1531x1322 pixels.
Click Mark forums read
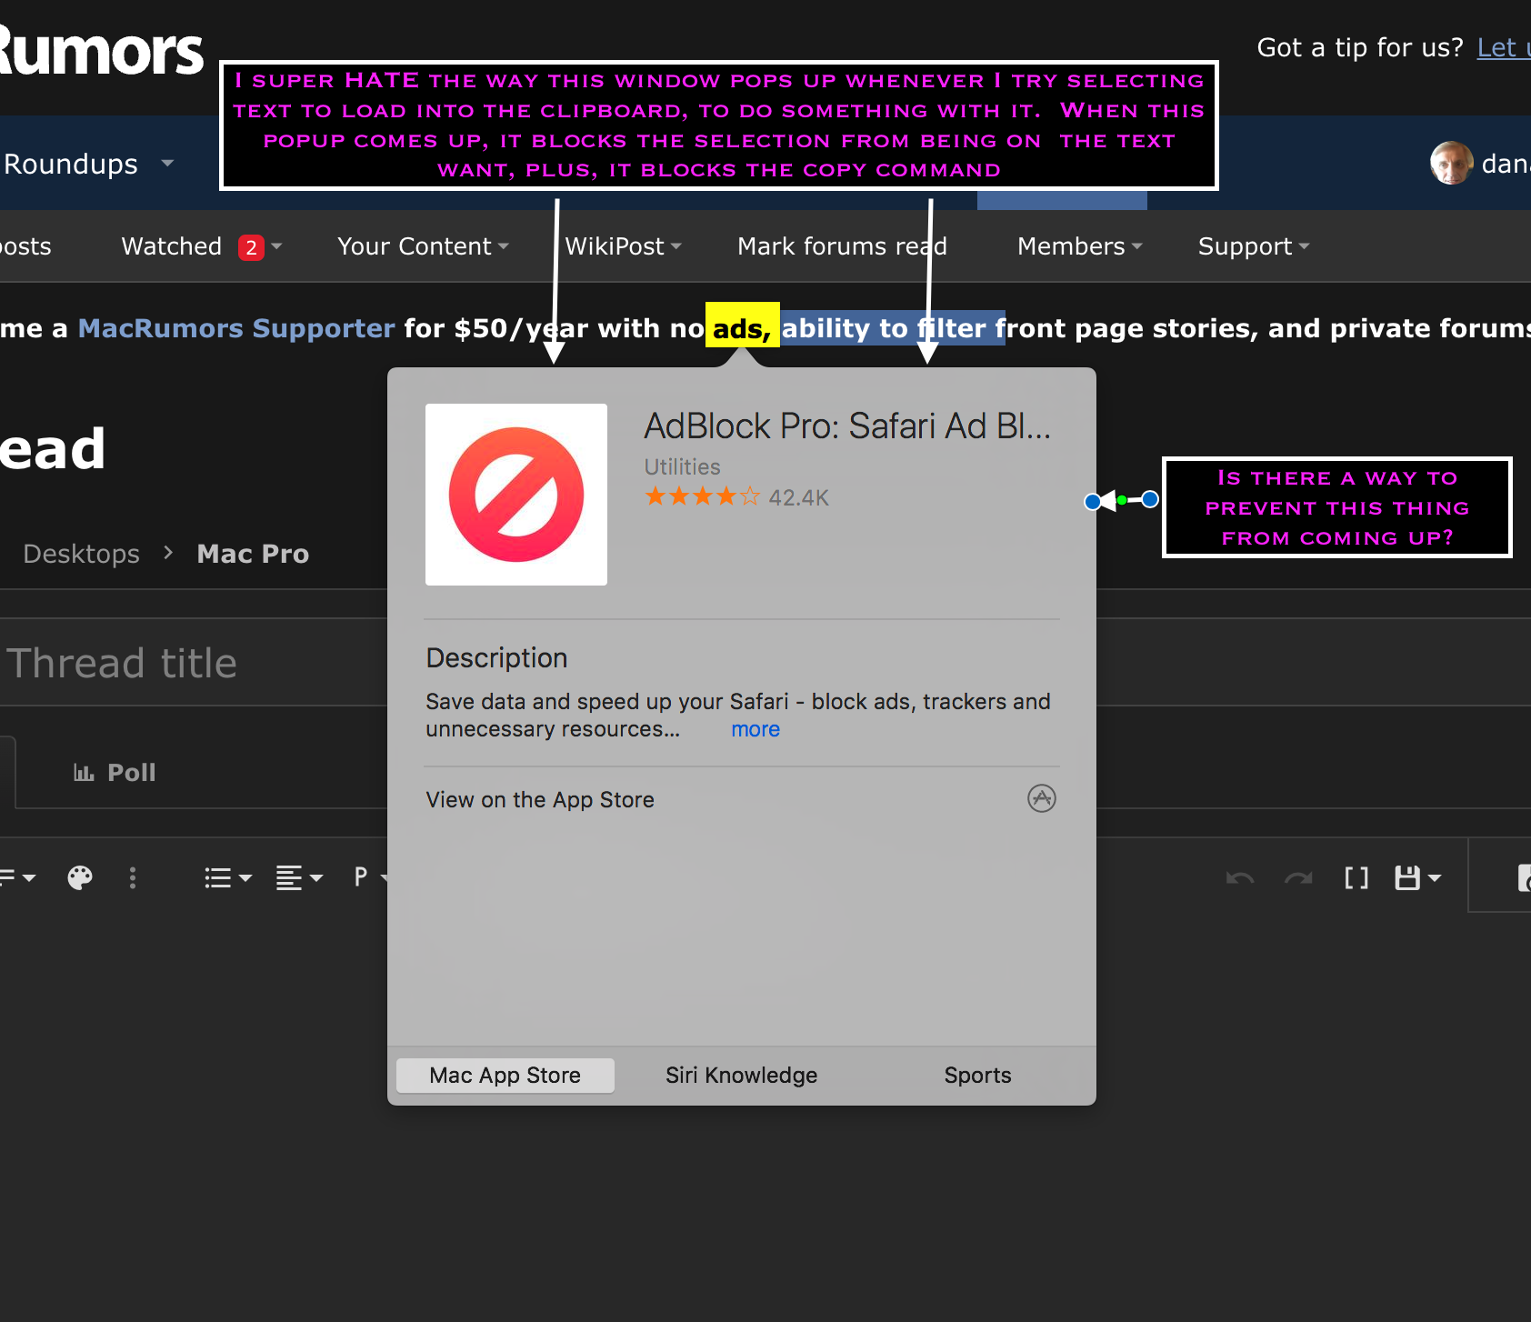842,246
